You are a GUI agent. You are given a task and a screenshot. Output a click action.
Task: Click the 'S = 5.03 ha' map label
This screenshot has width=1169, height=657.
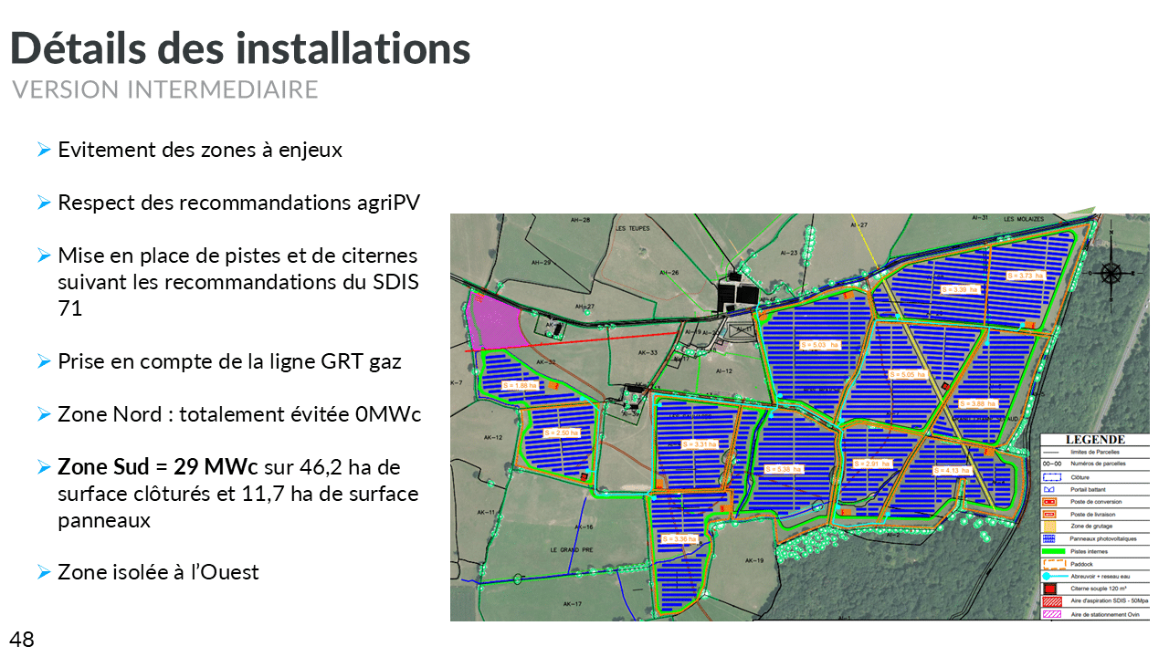pyautogui.click(x=819, y=345)
